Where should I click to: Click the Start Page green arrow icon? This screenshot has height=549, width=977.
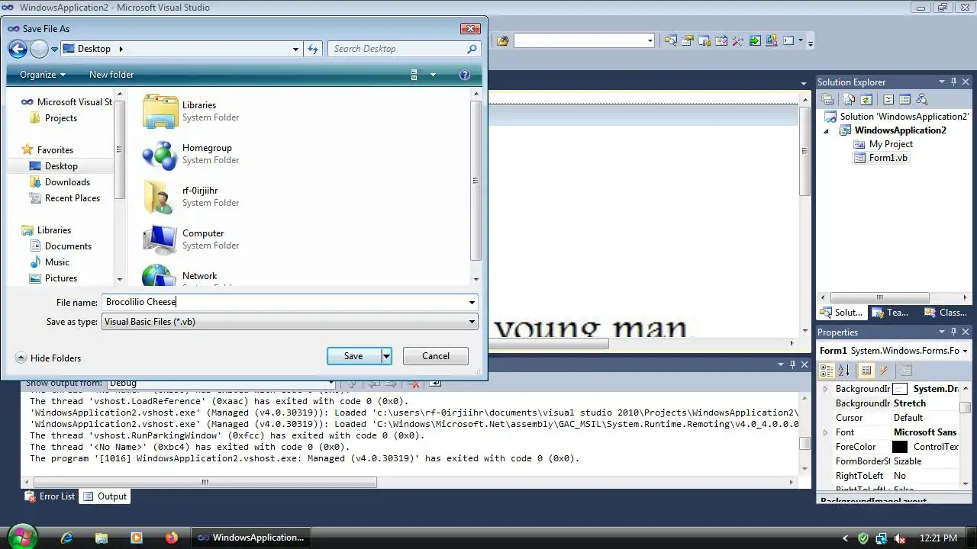(755, 40)
